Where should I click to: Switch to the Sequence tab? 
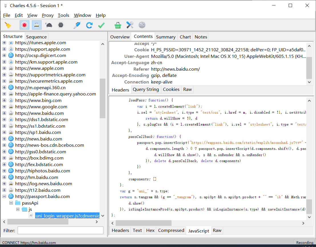36,37
